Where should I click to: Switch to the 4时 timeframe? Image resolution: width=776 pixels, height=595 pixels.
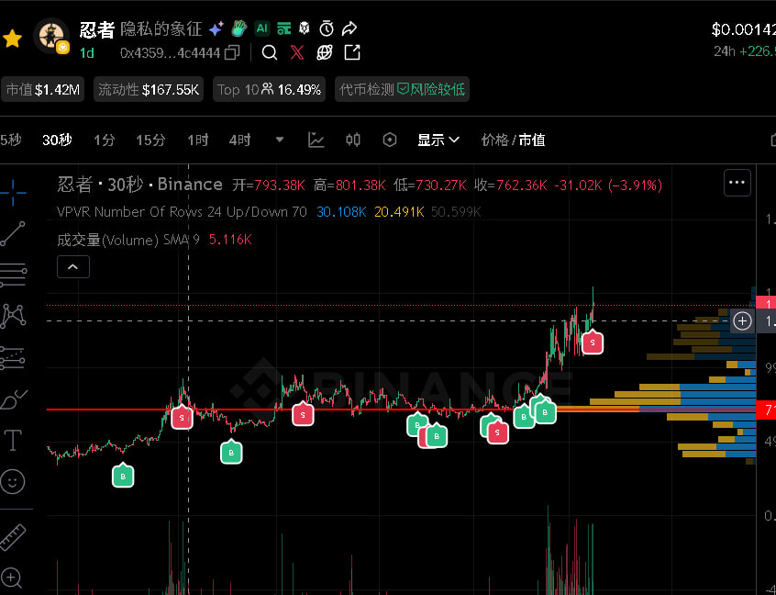pos(238,140)
